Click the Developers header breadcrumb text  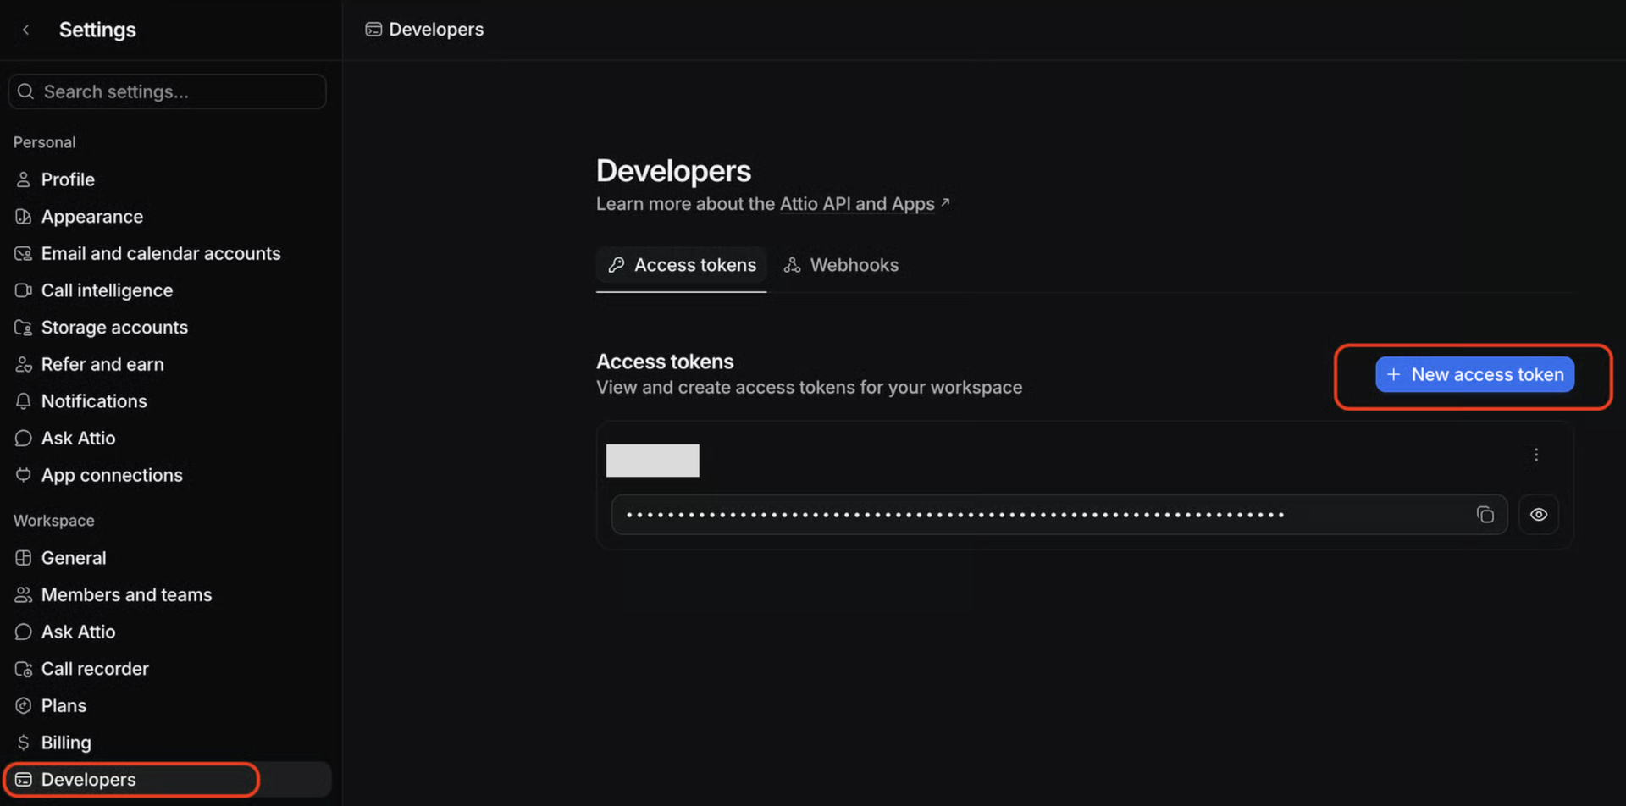(436, 30)
